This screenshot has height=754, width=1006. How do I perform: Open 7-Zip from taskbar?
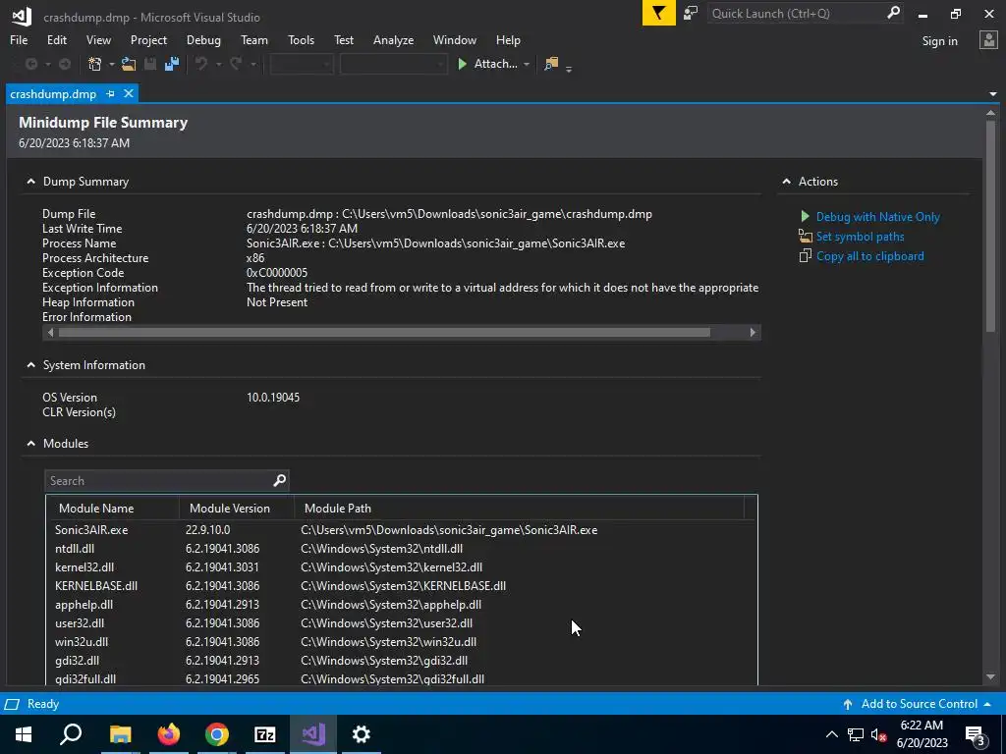(x=264, y=734)
